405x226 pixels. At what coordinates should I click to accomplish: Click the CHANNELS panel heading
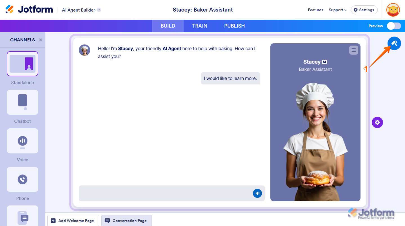pyautogui.click(x=23, y=40)
